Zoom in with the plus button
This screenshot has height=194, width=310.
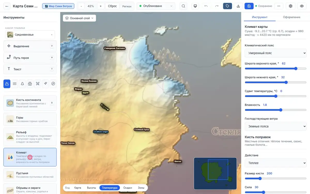point(100,6)
